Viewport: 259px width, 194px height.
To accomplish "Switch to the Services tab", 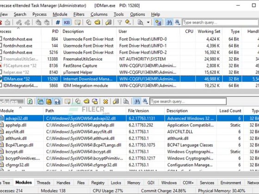I will [207, 183].
